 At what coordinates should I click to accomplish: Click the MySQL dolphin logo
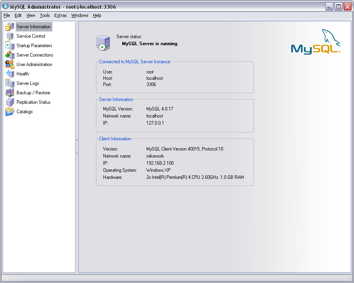coord(315,42)
